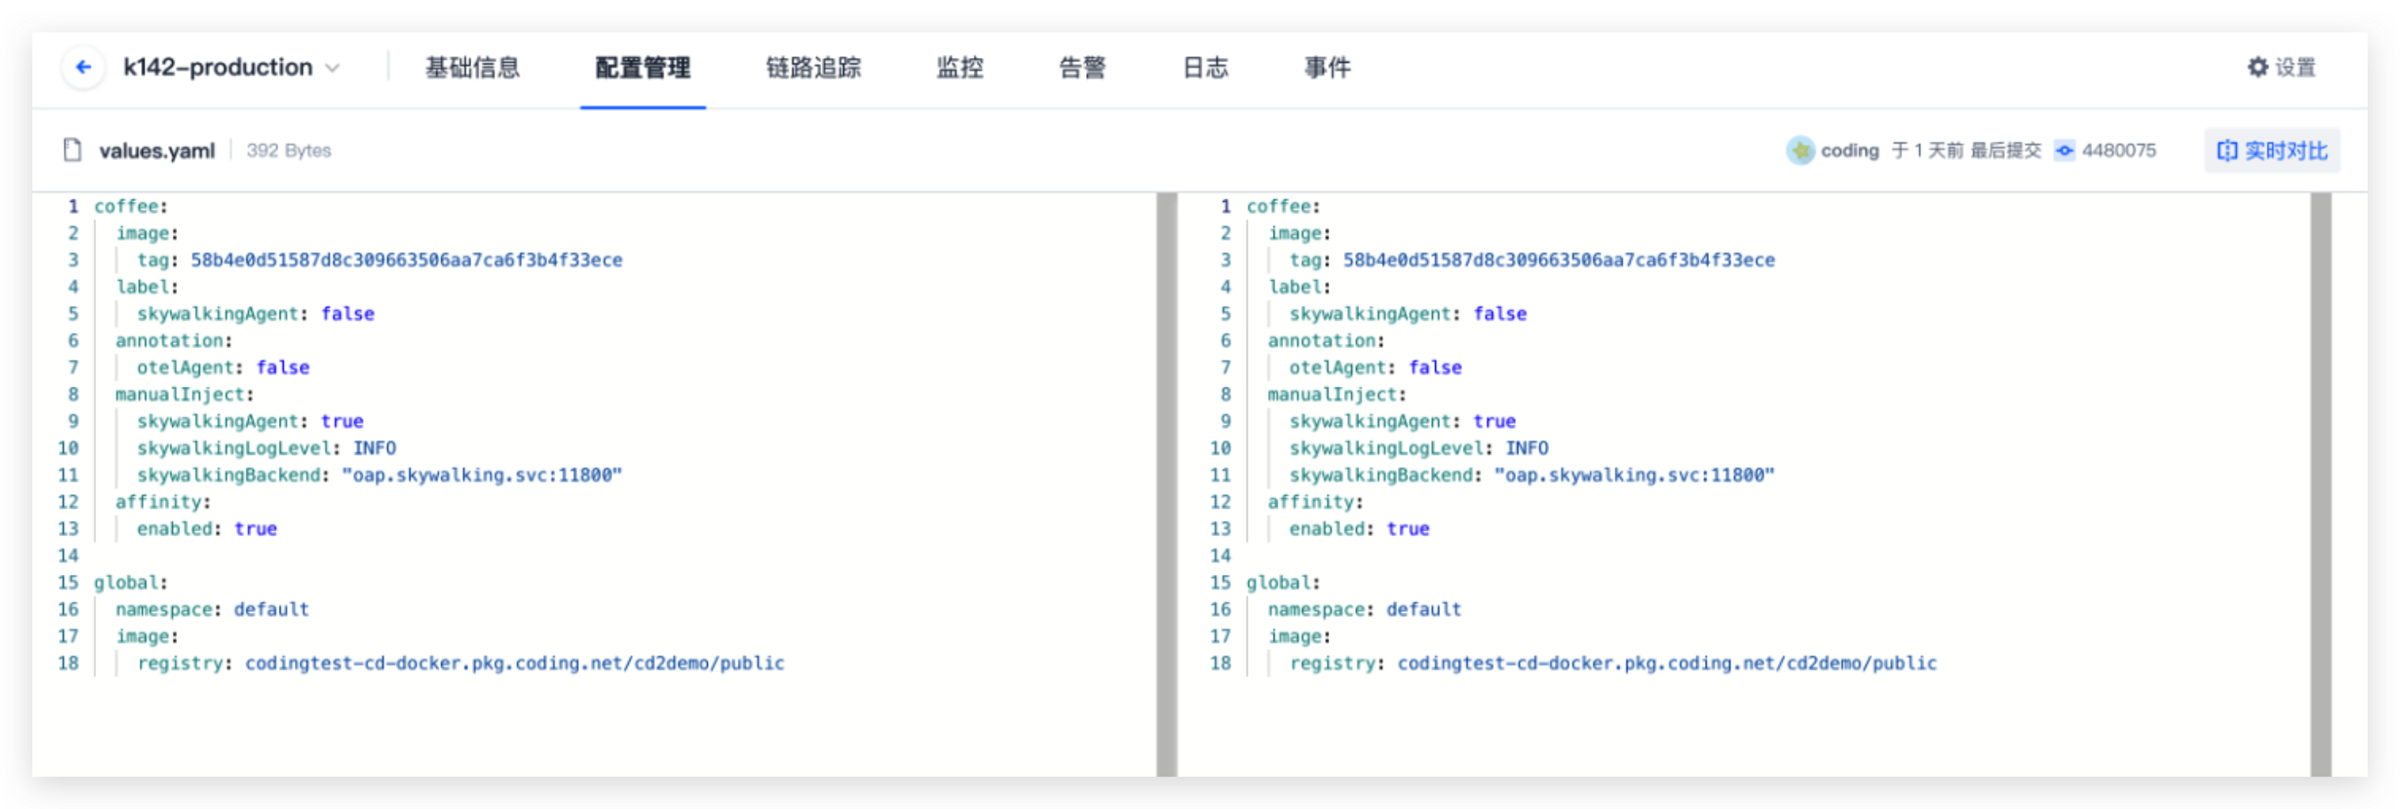Open the 链路追踪 tab
Screen dimensions: 2400x809
coord(814,67)
